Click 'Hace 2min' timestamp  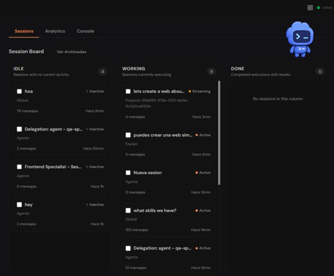click(201, 117)
